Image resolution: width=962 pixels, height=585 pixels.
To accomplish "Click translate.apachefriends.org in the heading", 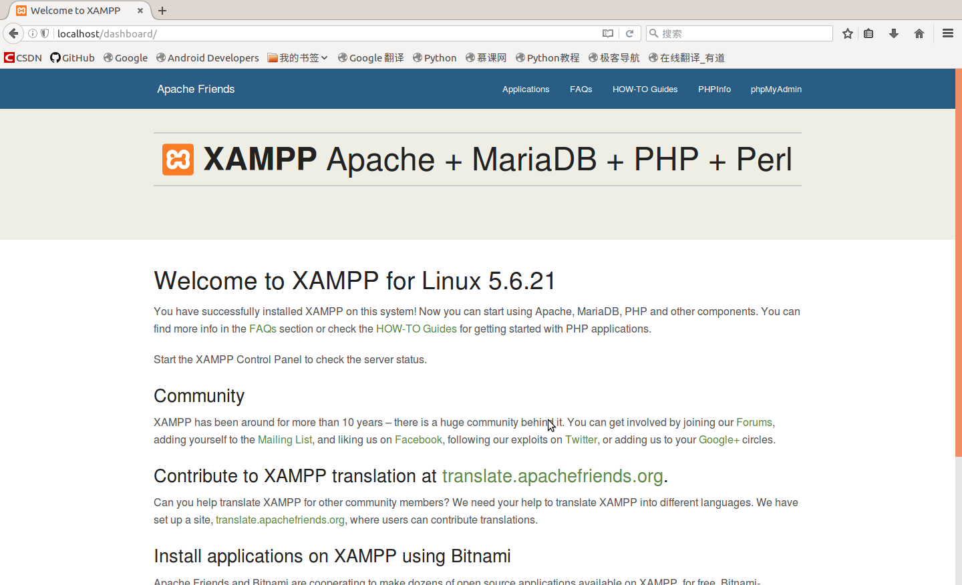I will tap(552, 476).
